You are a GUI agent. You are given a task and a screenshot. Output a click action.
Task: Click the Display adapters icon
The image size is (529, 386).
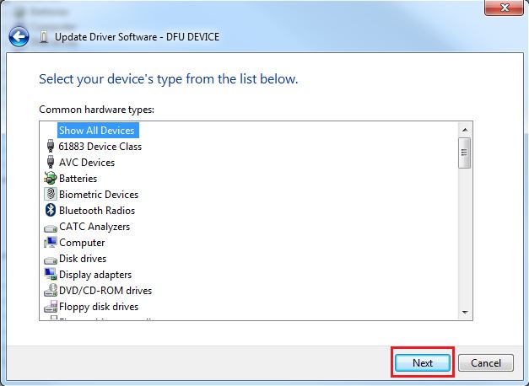[x=50, y=275]
